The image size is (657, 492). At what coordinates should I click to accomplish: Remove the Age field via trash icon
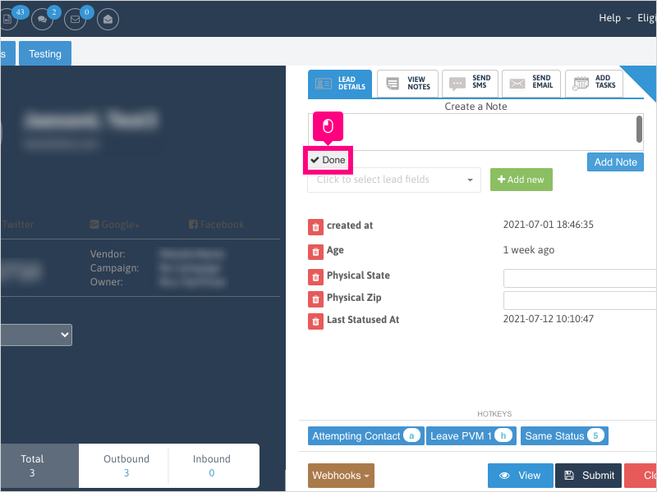coord(315,252)
